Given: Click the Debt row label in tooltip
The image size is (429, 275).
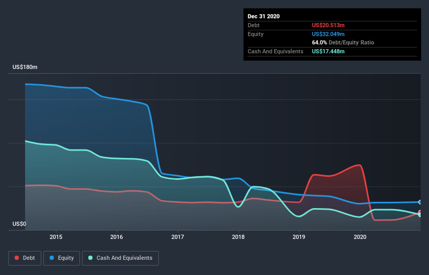Looking at the screenshot, I should coord(253,25).
